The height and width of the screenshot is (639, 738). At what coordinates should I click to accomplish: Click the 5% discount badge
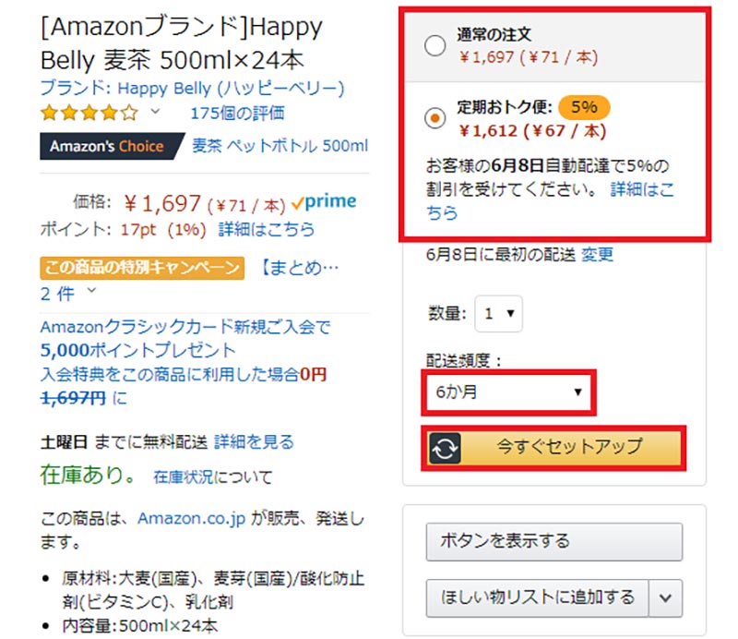click(583, 106)
